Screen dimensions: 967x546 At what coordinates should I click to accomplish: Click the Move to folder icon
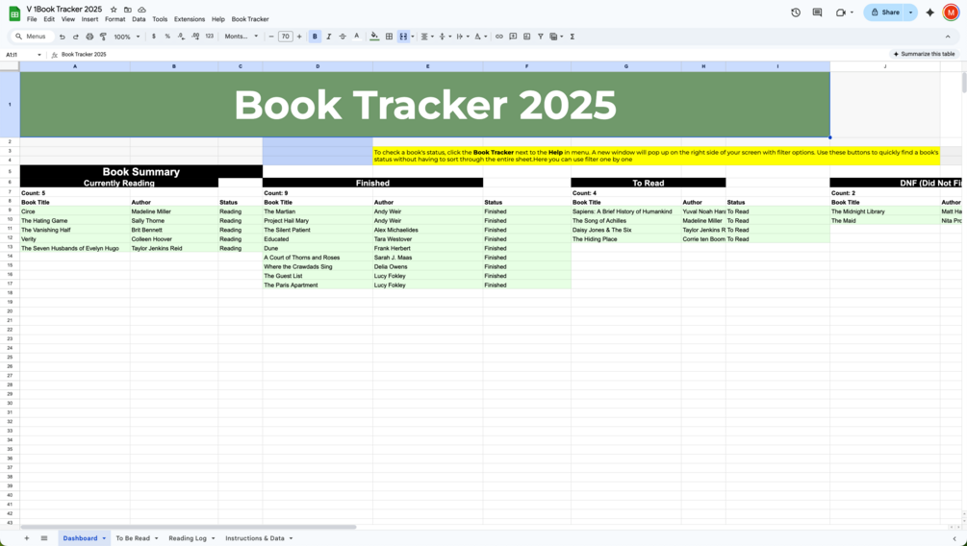click(x=128, y=10)
